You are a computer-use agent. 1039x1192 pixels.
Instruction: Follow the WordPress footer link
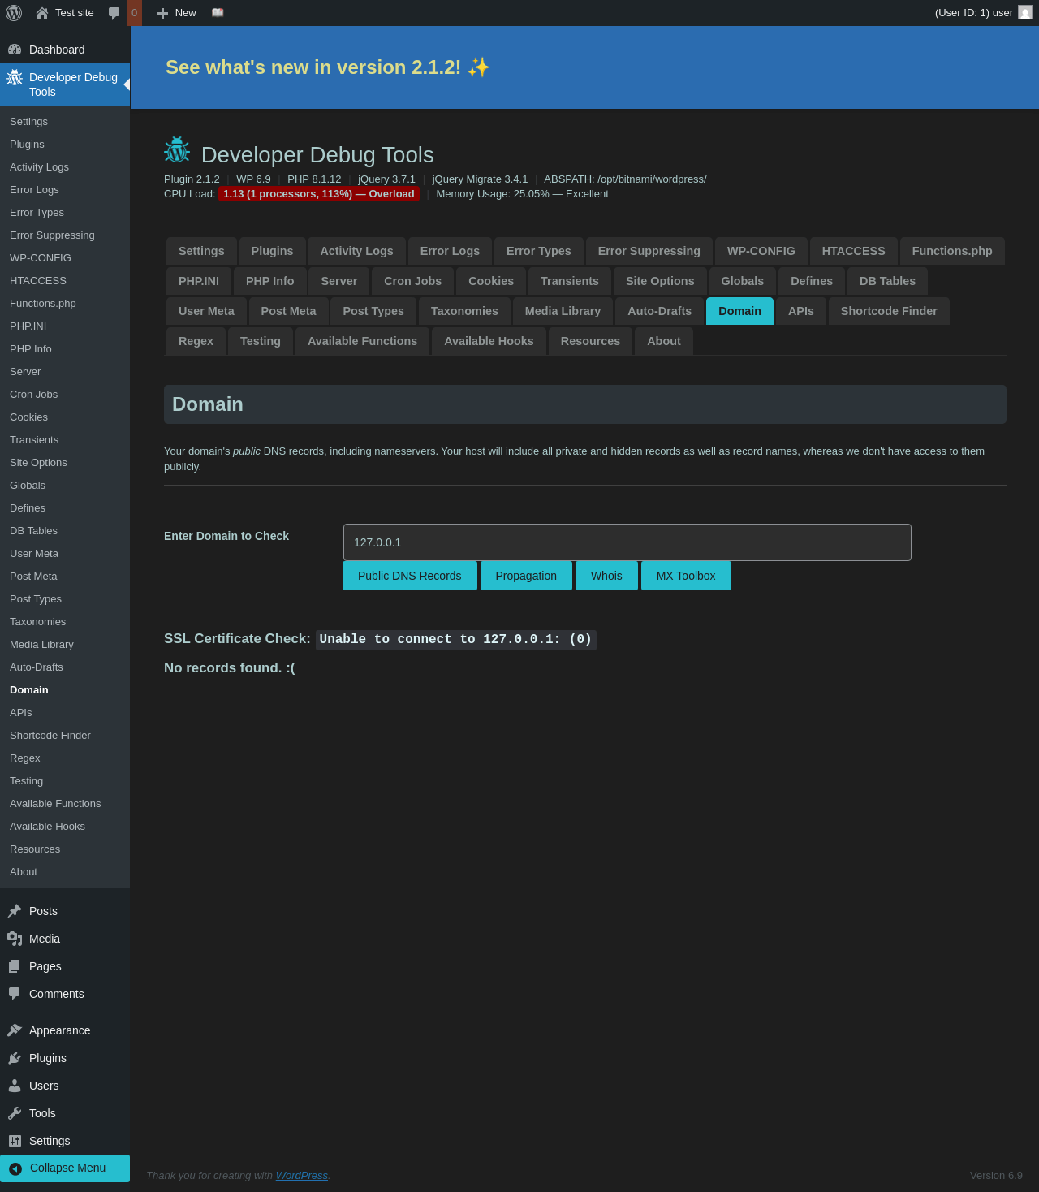[302, 1176]
